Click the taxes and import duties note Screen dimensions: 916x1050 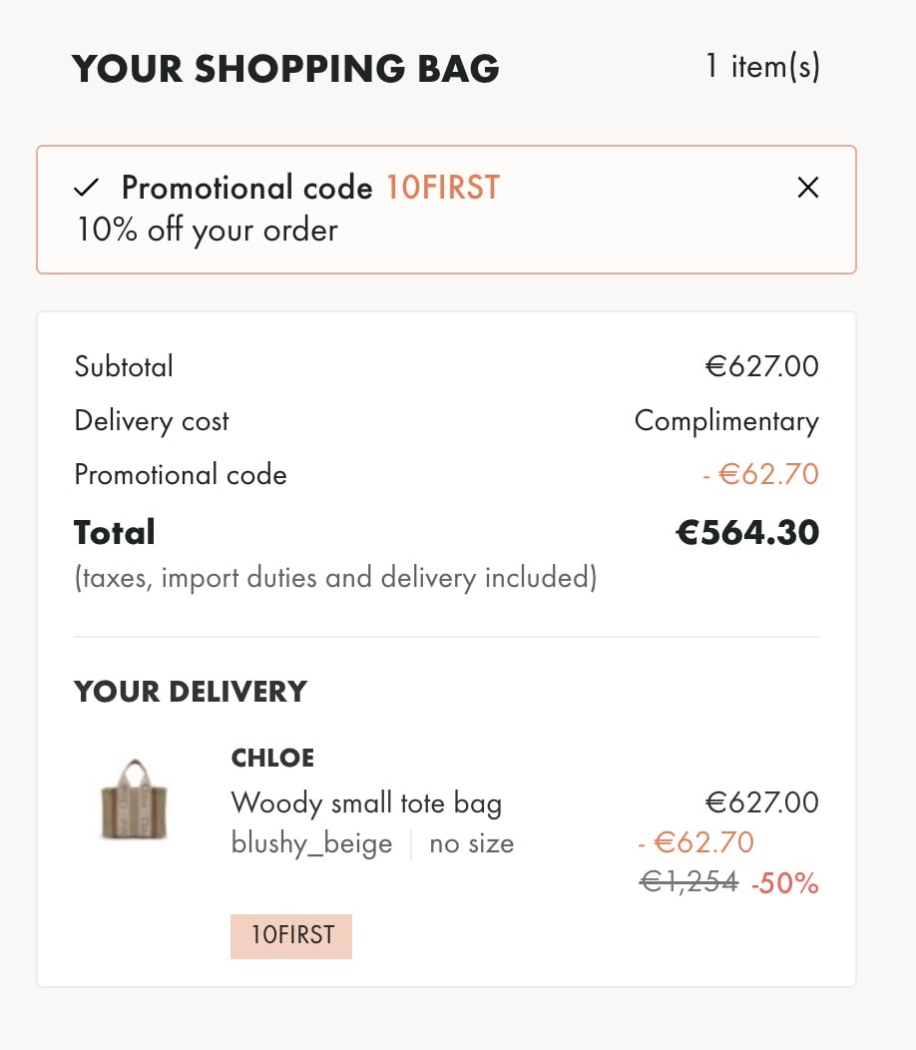pos(335,578)
